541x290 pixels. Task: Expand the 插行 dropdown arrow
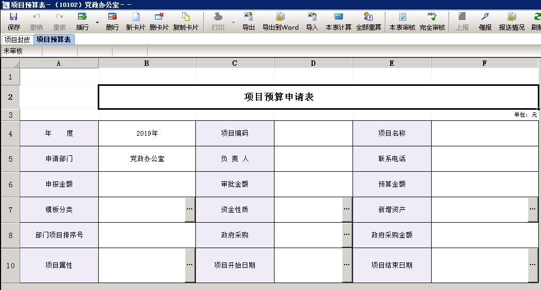97,23
